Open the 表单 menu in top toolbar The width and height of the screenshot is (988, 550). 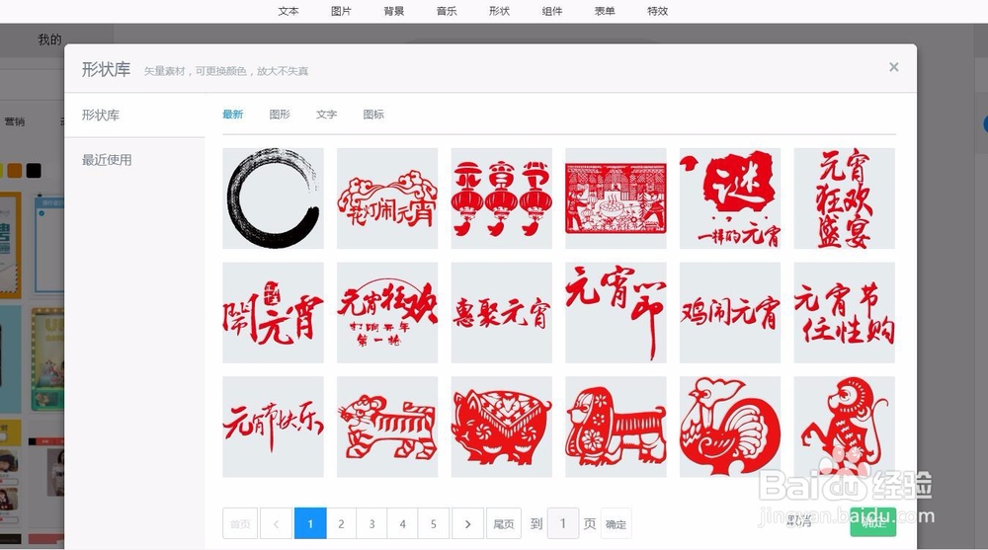pos(605,11)
